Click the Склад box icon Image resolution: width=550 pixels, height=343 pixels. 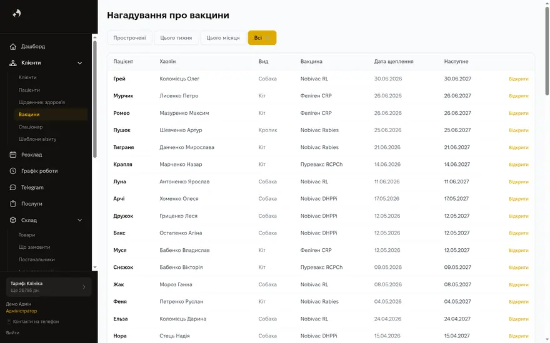(13, 220)
